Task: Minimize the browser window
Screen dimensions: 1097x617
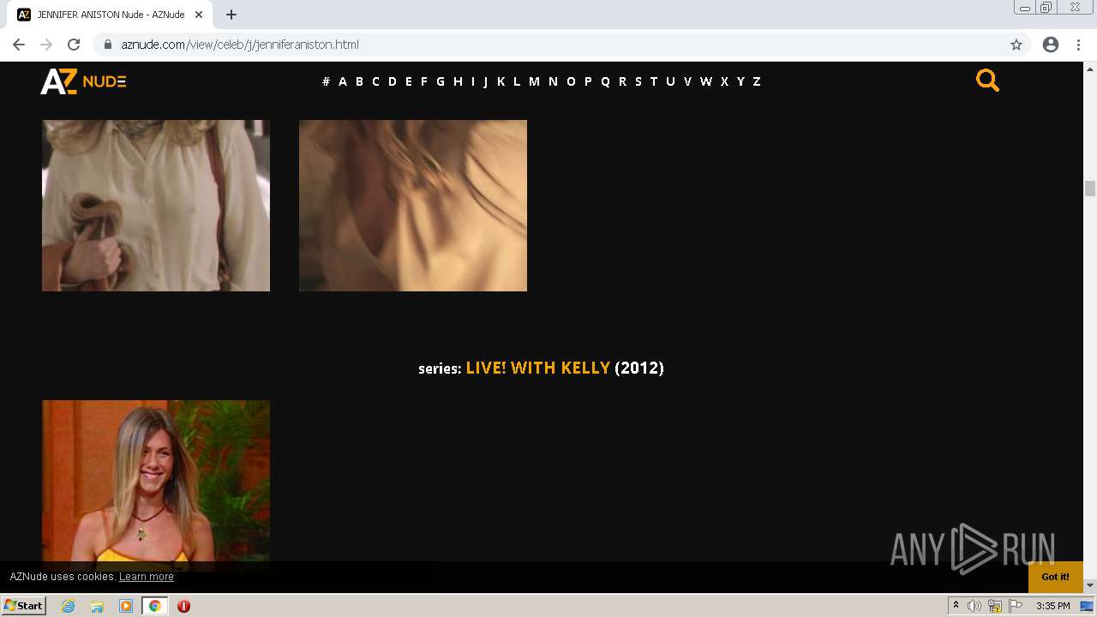Action: (x=1025, y=7)
